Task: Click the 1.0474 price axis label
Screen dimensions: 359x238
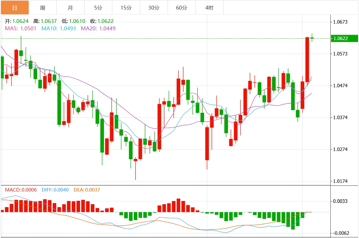Action: [x=340, y=86]
